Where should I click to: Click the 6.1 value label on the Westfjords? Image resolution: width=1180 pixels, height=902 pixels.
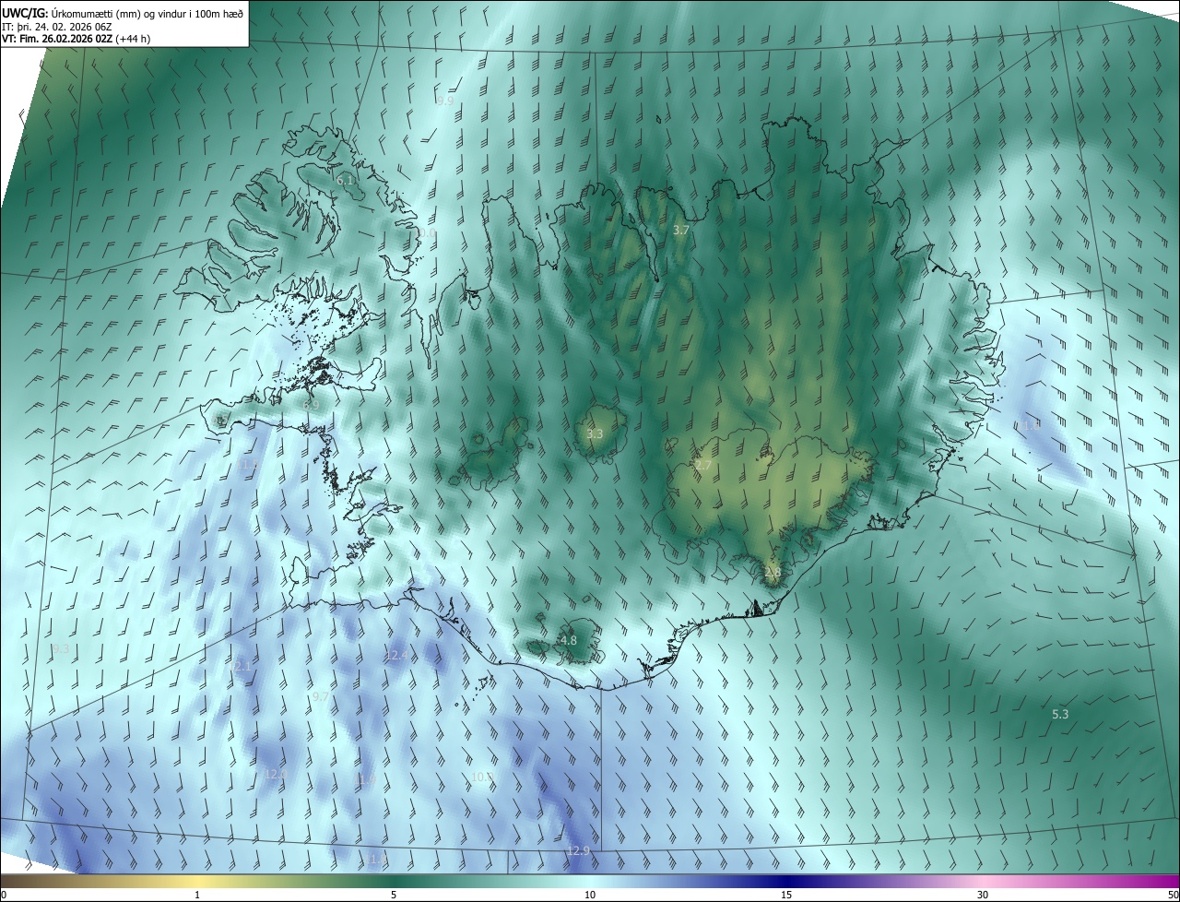[346, 181]
